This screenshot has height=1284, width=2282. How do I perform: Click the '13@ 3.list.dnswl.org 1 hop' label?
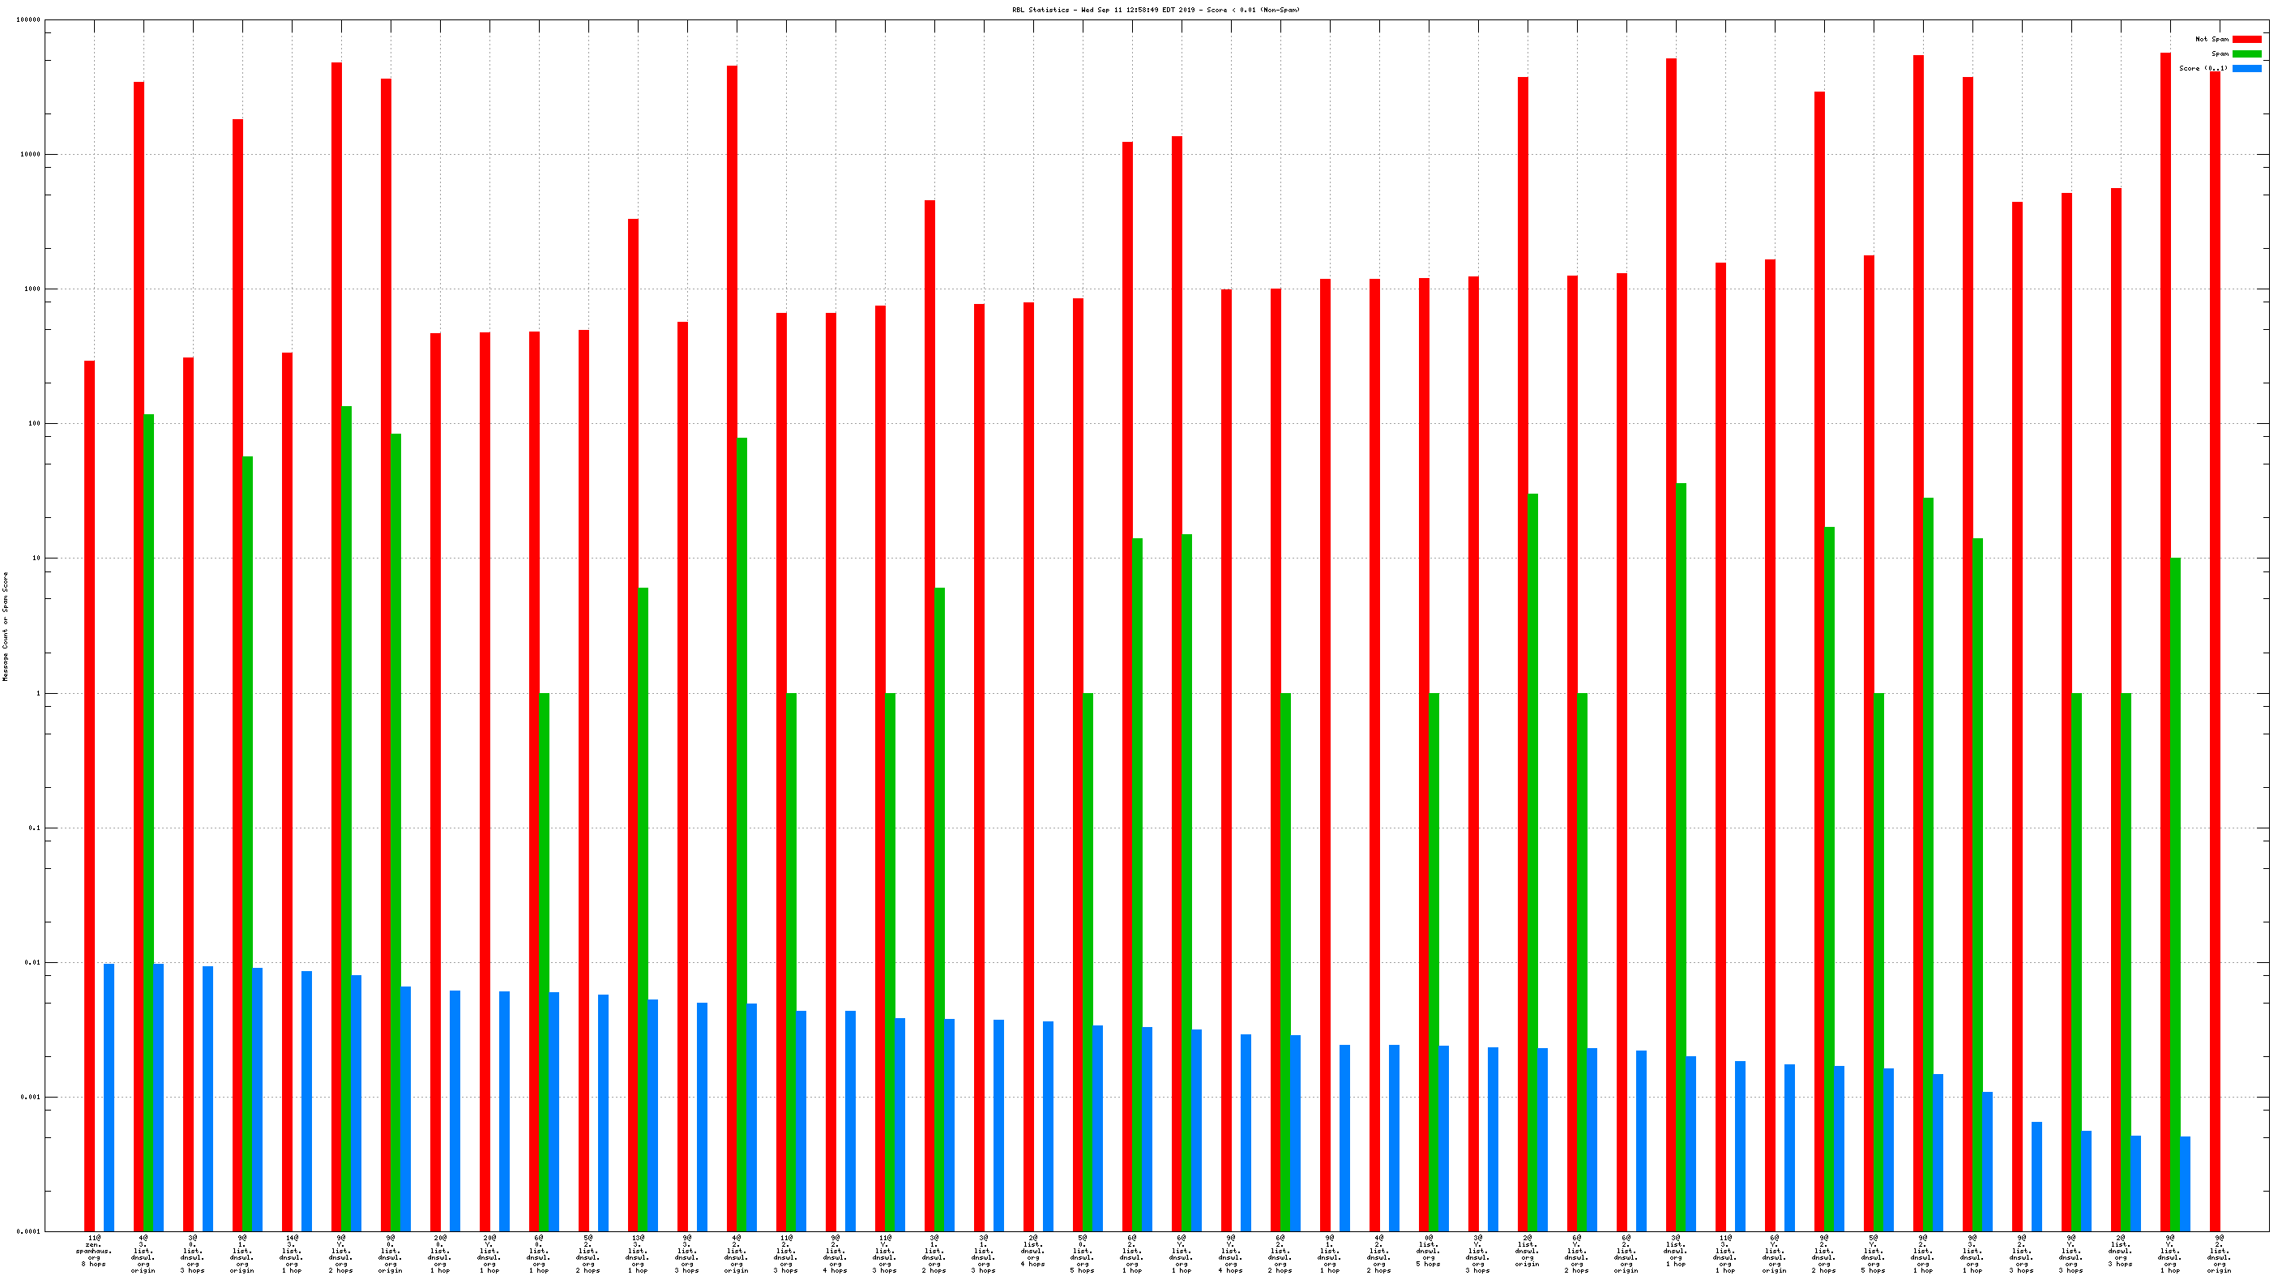[637, 1254]
